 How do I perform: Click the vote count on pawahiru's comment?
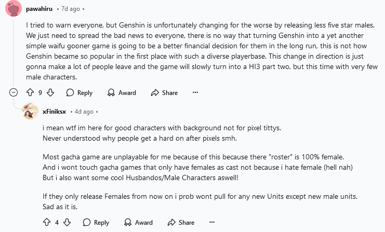tap(41, 93)
